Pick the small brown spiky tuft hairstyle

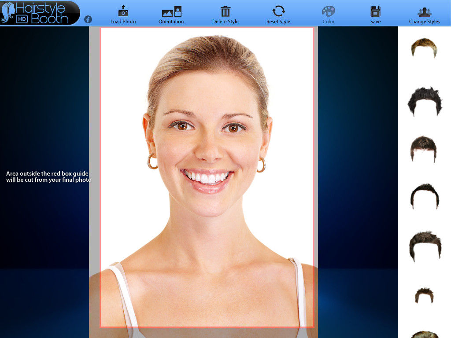424,295
